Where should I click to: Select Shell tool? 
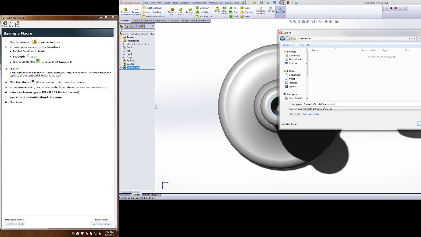pyautogui.click(x=234, y=17)
